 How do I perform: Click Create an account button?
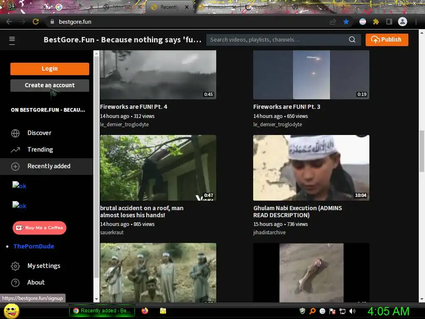click(50, 85)
